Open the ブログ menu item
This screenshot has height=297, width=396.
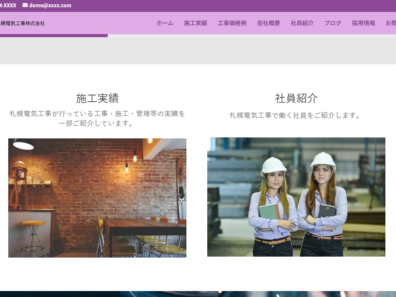[x=333, y=23]
